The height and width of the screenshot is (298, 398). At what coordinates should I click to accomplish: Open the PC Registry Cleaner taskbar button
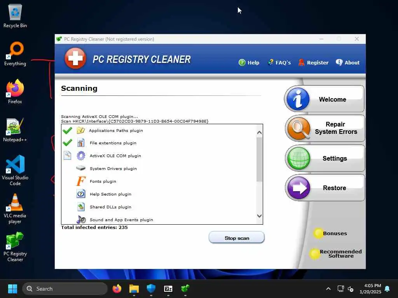185,289
